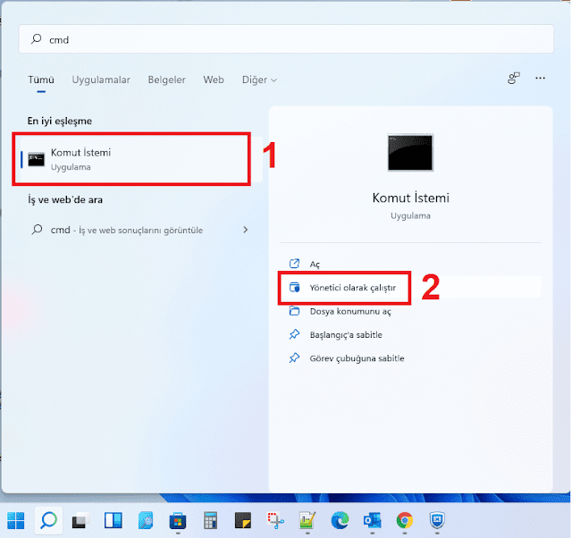The image size is (572, 538).
Task: Click the En iyi eşleşme heading
Action: click(60, 122)
